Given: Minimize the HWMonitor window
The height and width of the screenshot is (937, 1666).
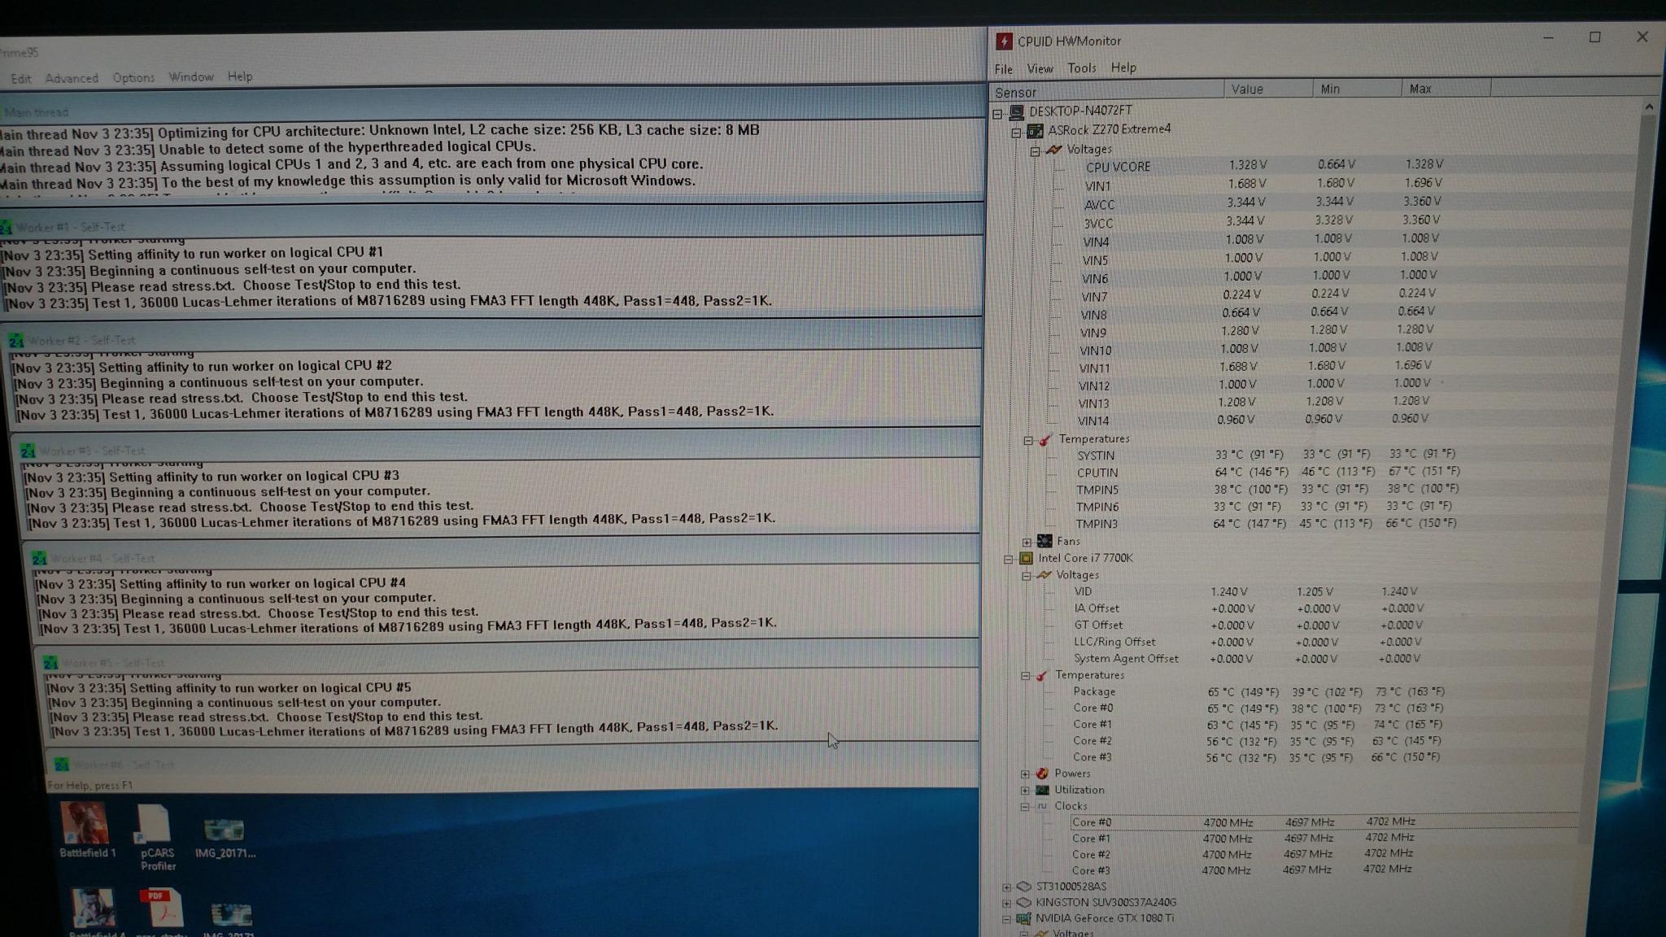Looking at the screenshot, I should 1548,37.
